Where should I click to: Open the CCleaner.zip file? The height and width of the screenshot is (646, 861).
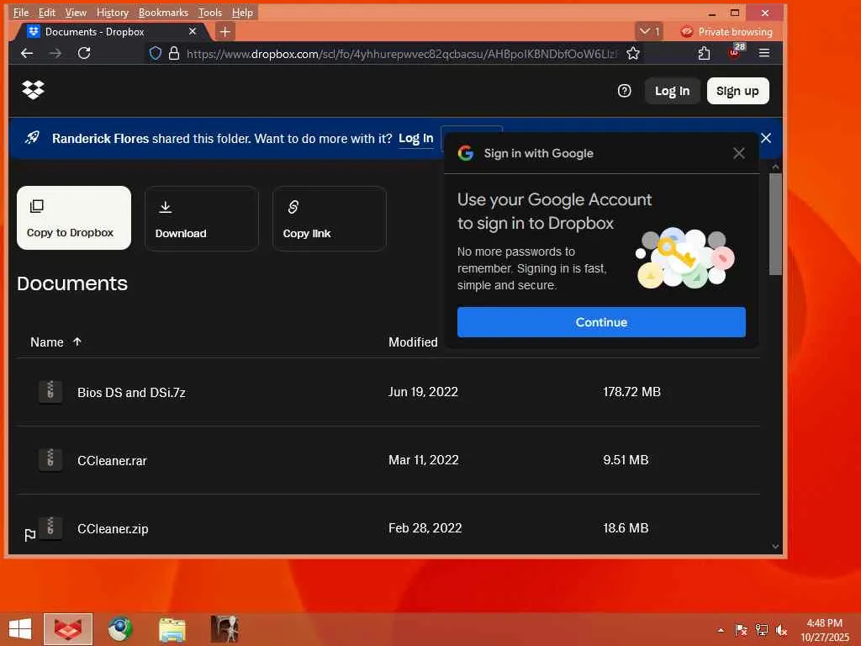point(113,528)
